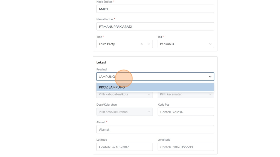Collapse the Provinsi dropdown arrow
This screenshot has height=157, width=280.
pyautogui.click(x=210, y=76)
